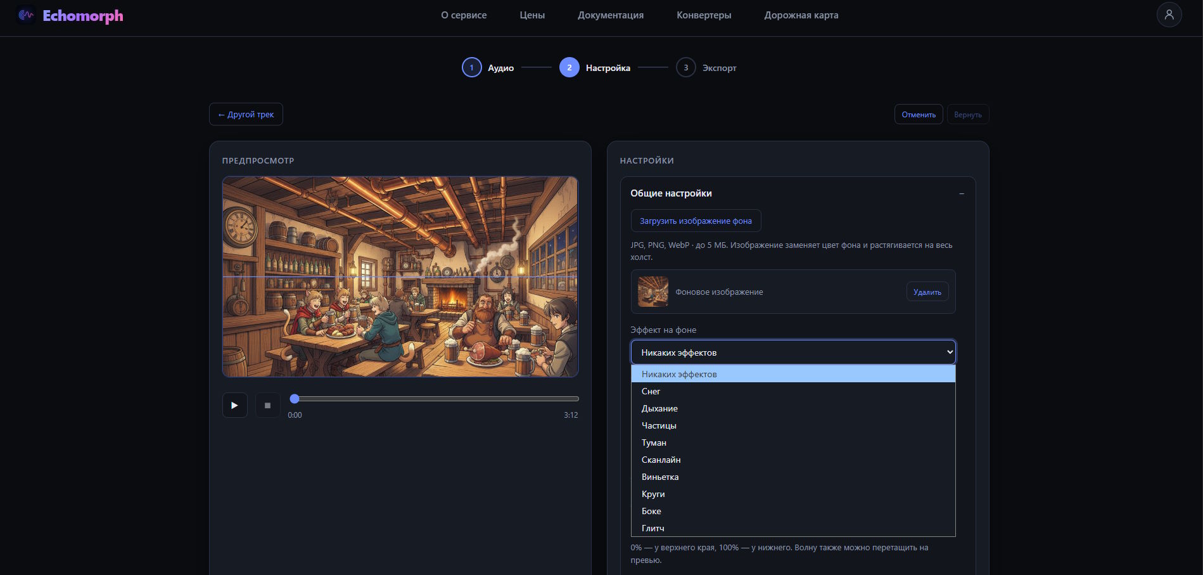Select Снег effect option
The image size is (1203, 575).
click(792, 391)
